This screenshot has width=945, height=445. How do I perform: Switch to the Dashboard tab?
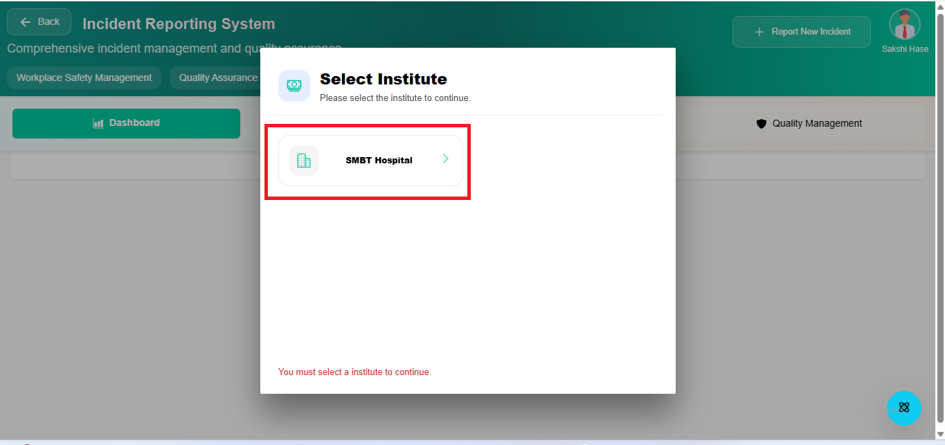click(x=126, y=123)
